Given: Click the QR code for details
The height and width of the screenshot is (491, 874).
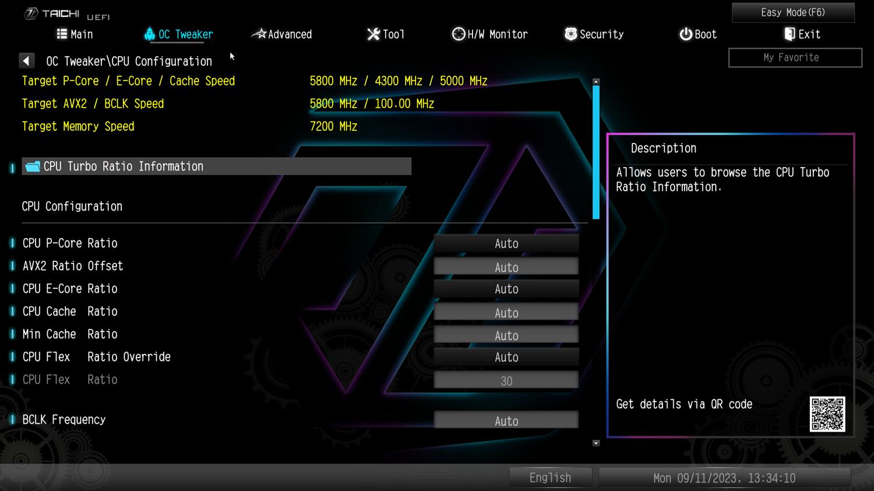Looking at the screenshot, I should tap(827, 414).
